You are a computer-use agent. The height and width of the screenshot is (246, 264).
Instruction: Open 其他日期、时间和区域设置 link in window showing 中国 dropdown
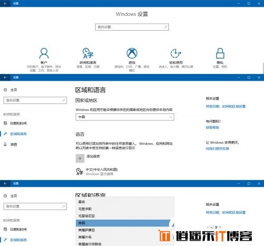click(225, 106)
